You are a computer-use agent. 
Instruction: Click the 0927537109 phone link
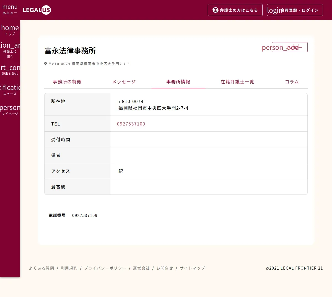coord(131,124)
